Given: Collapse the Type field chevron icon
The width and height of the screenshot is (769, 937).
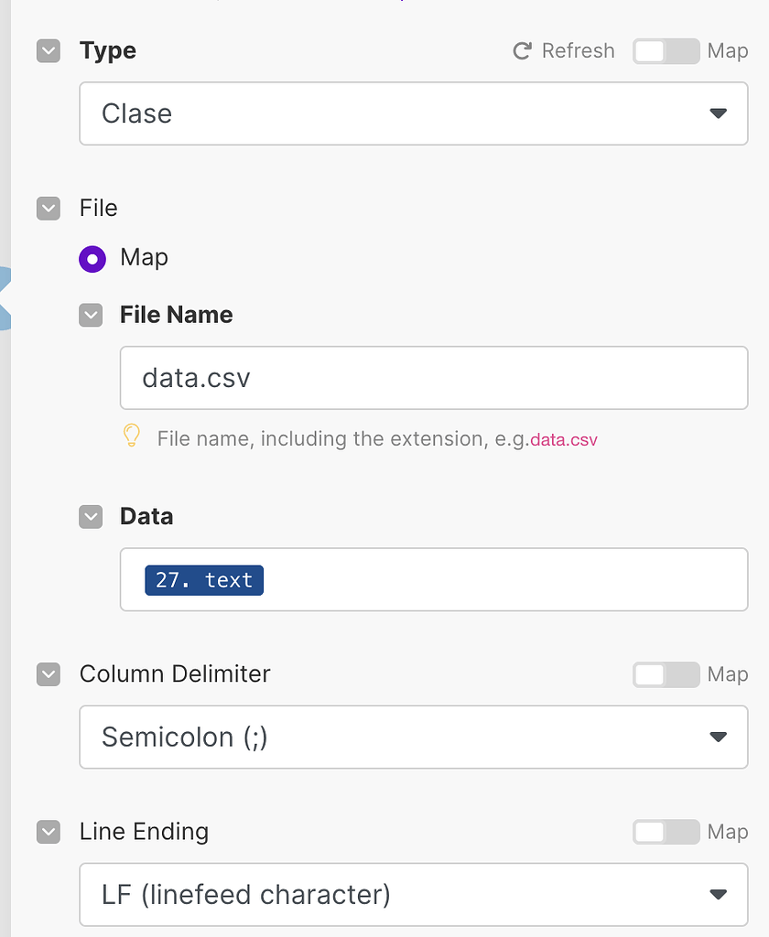Looking at the screenshot, I should tap(49, 51).
